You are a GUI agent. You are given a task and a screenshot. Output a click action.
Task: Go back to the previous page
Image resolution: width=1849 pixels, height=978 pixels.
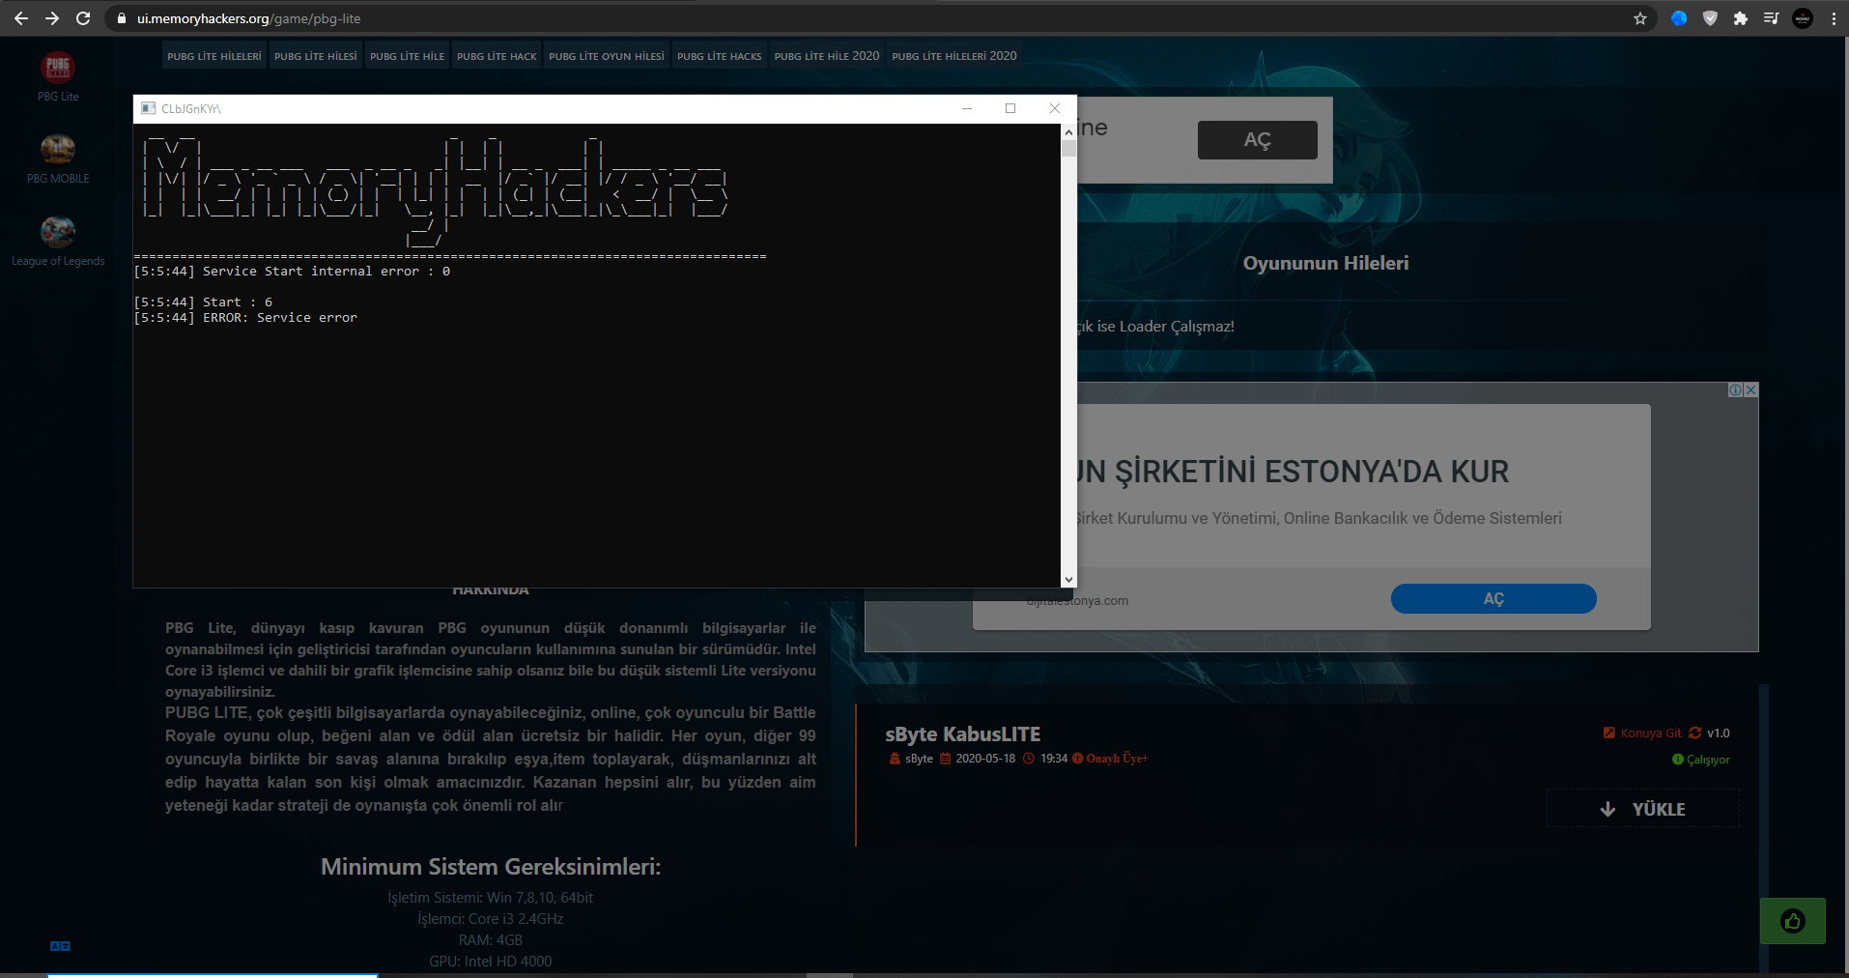[21, 18]
